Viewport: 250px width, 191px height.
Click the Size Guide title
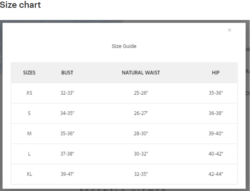point(124,46)
